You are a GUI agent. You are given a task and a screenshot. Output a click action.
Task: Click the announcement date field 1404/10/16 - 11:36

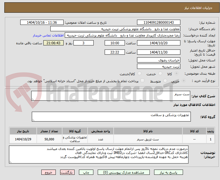[x=42, y=23]
